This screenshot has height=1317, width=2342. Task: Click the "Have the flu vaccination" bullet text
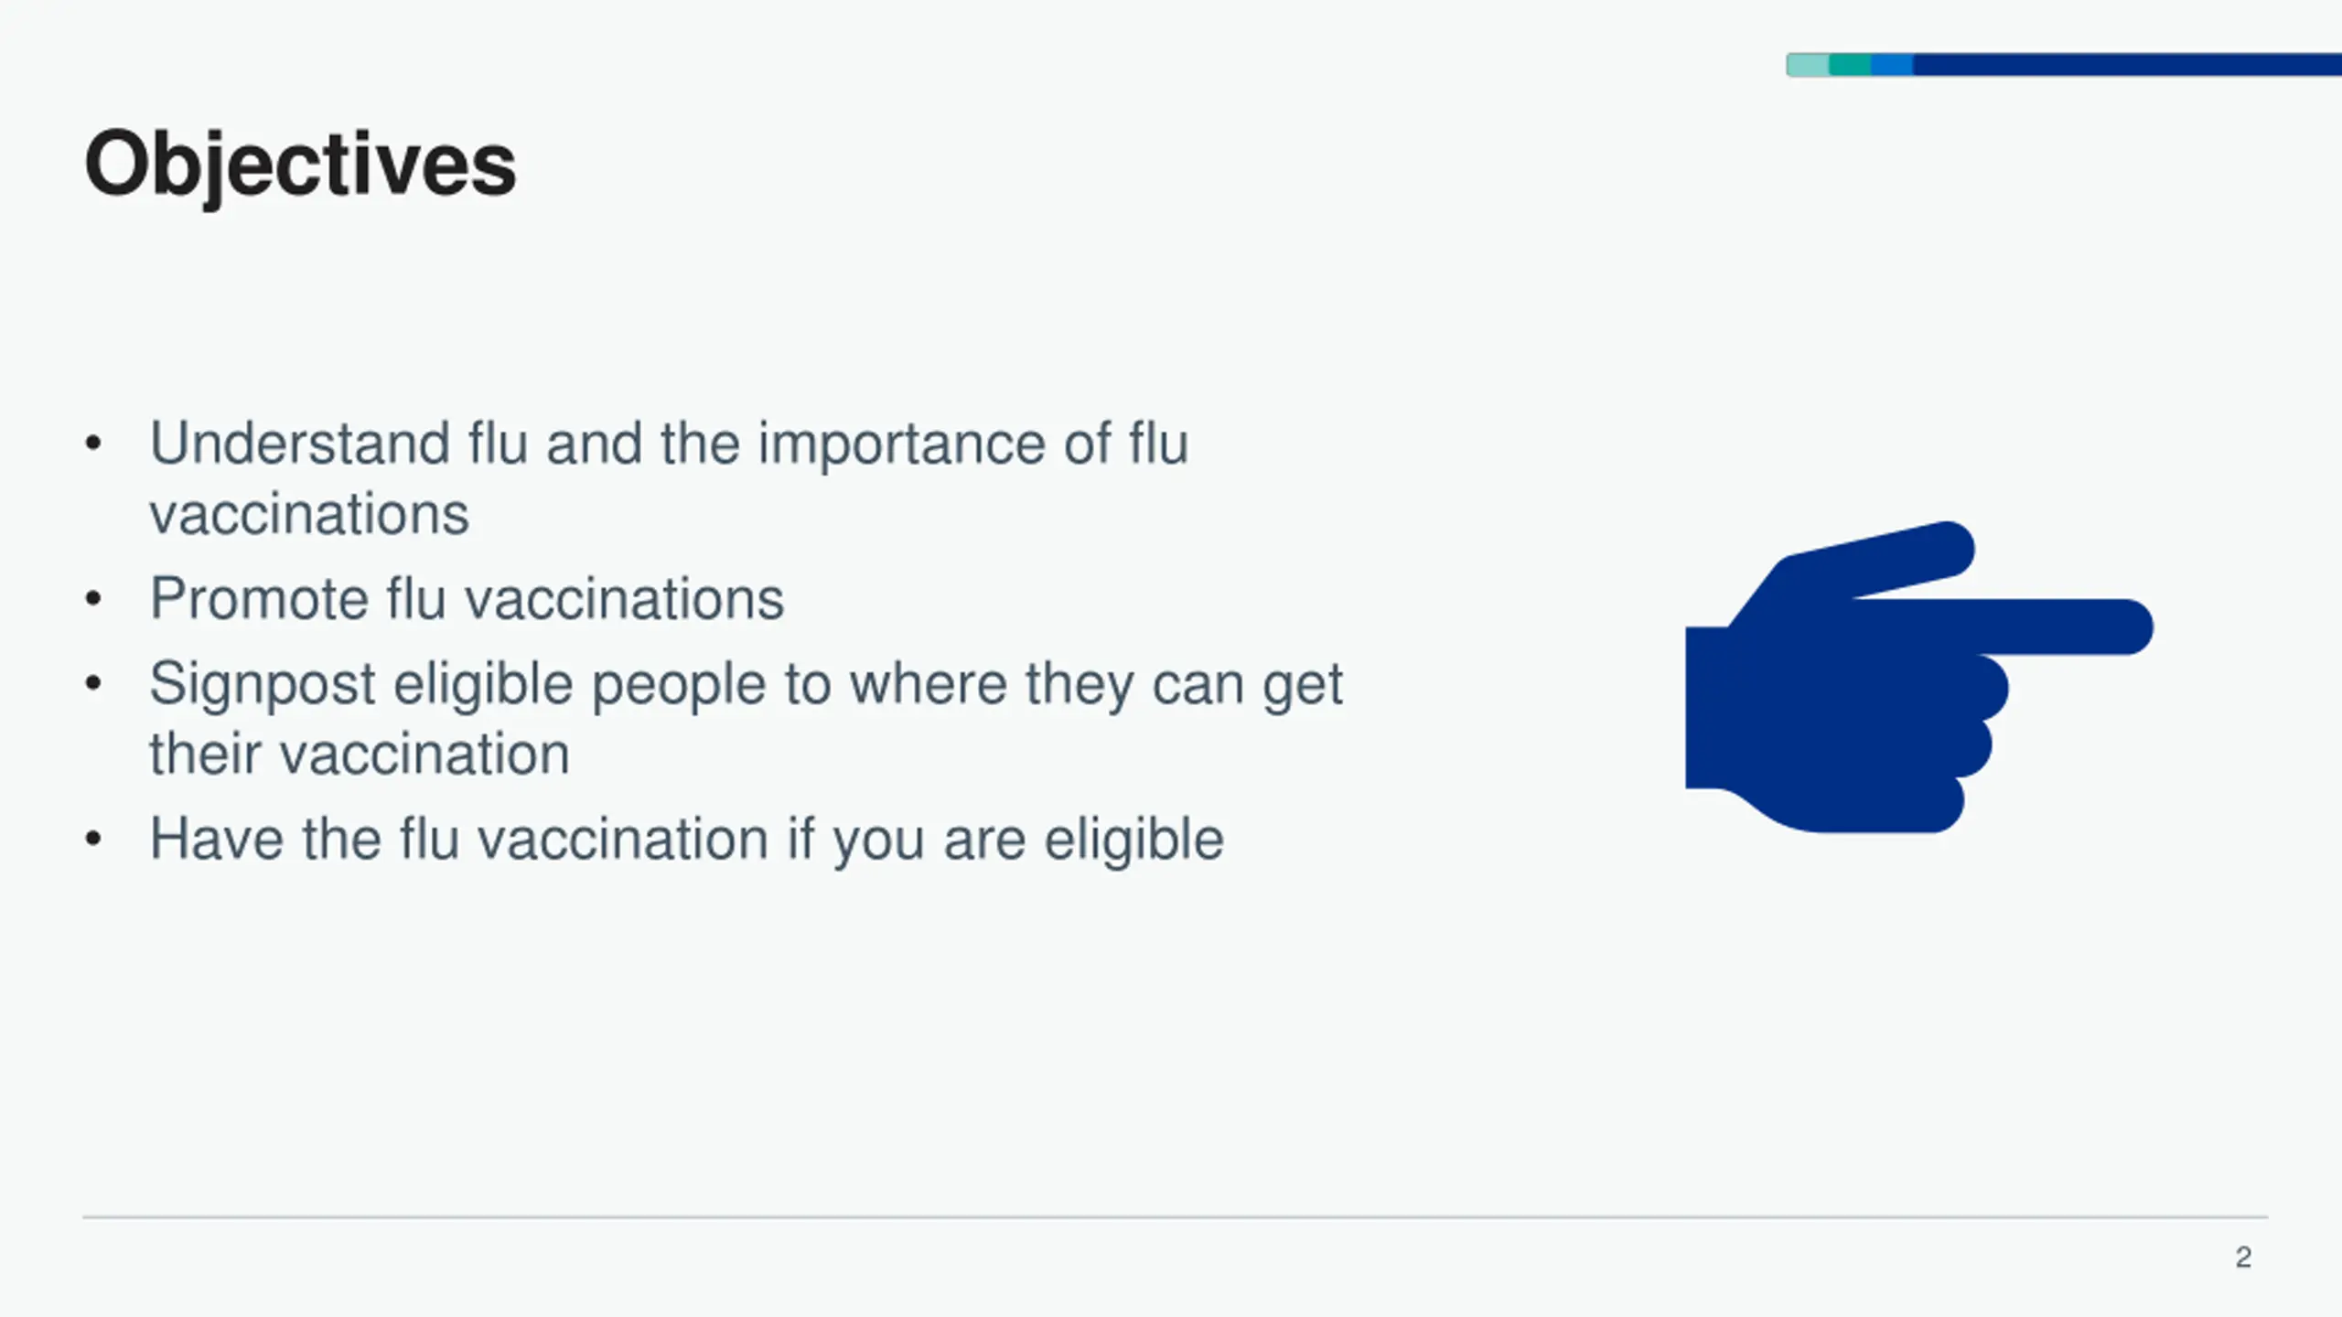pos(686,840)
